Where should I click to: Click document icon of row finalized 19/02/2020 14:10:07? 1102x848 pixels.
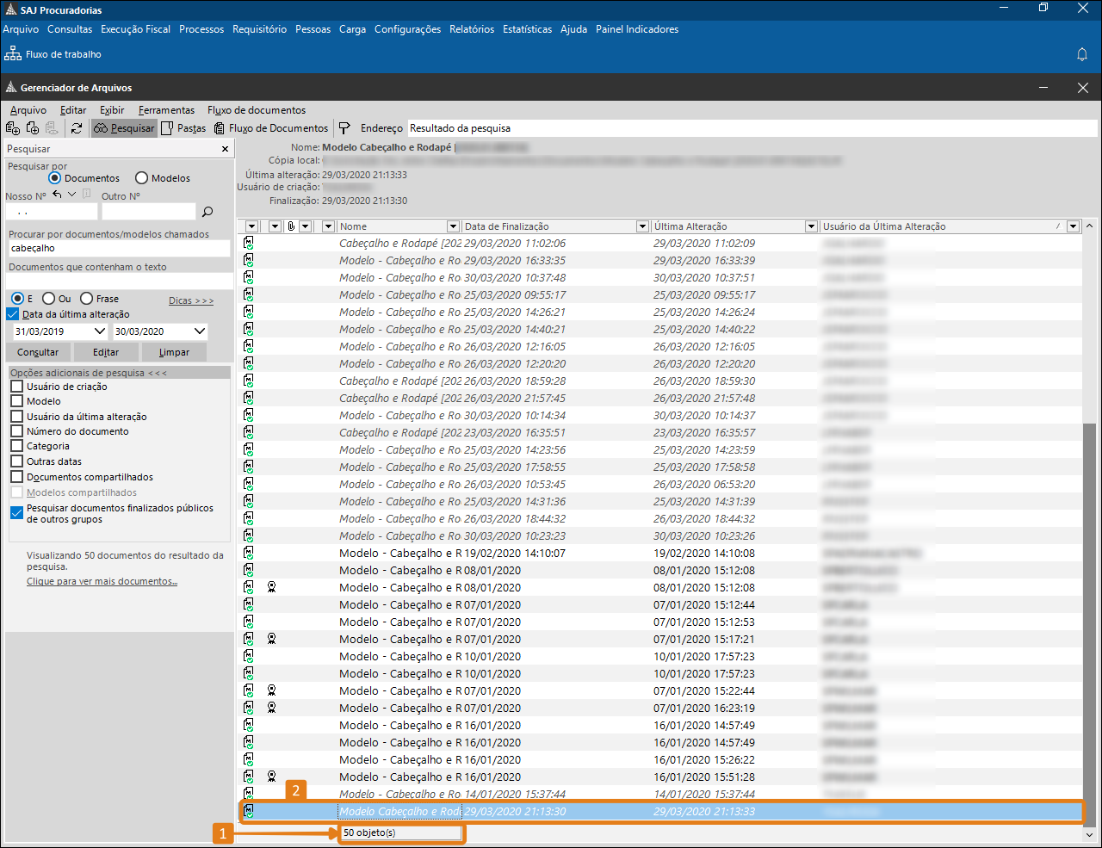click(248, 554)
